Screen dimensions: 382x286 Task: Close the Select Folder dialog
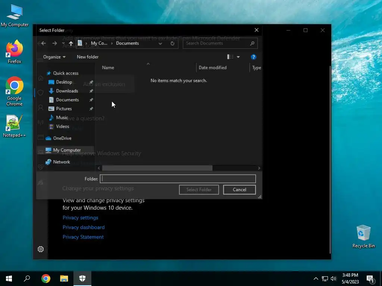256,30
